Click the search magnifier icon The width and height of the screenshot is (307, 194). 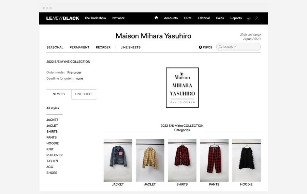coord(220,47)
